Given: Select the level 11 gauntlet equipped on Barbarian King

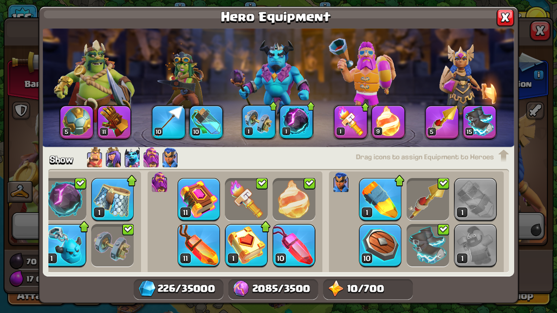Looking at the screenshot, I should [x=114, y=122].
